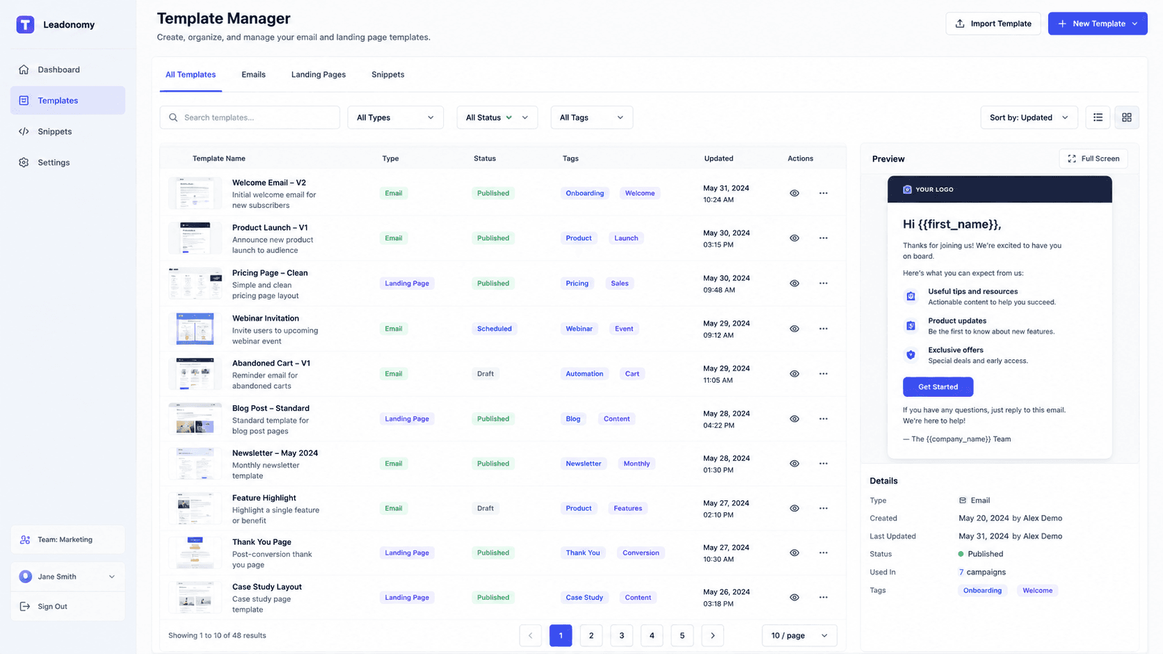Open more actions for Welcome Email – V2
Viewport: 1163px width, 654px height.
[x=824, y=193]
